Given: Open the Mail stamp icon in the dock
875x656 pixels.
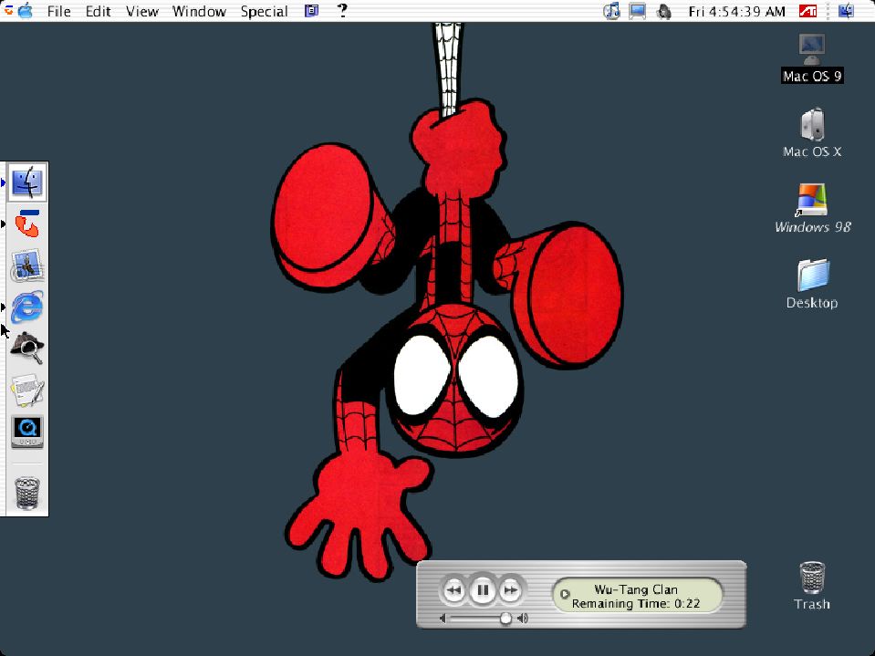Looking at the screenshot, I should pos(26,266).
